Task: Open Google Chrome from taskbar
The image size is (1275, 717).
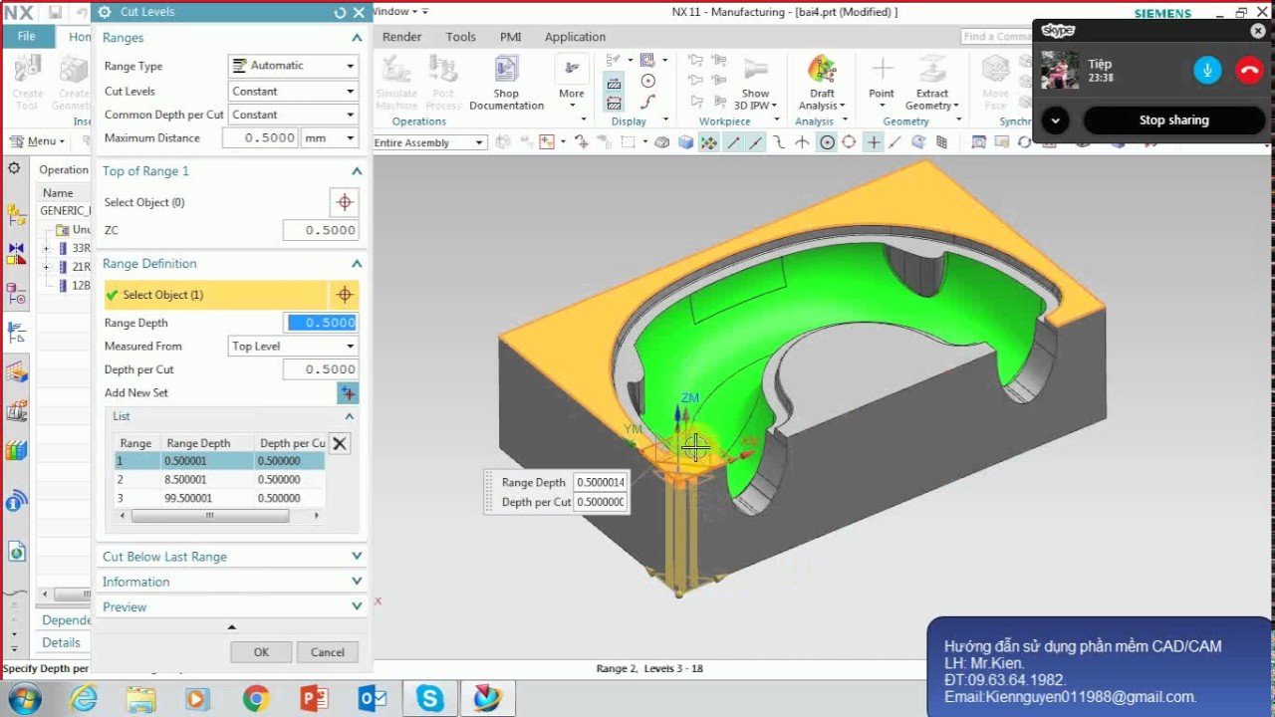Action: click(256, 699)
